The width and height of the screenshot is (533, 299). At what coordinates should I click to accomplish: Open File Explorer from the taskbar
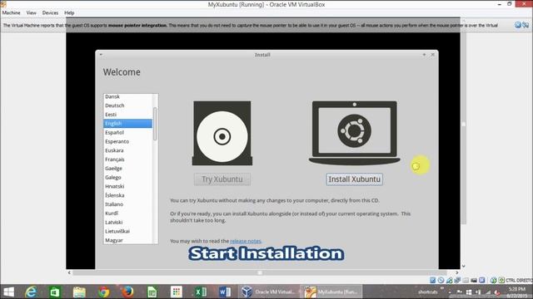pos(79,292)
